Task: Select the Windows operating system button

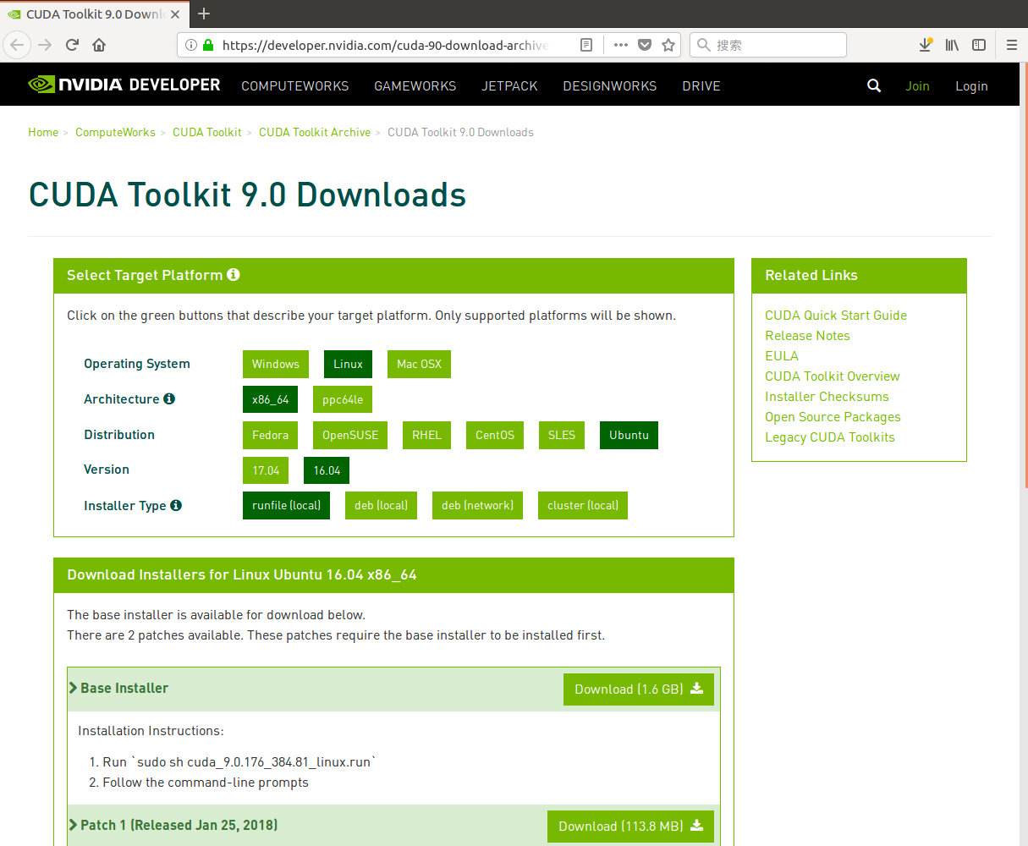Action: 276,364
